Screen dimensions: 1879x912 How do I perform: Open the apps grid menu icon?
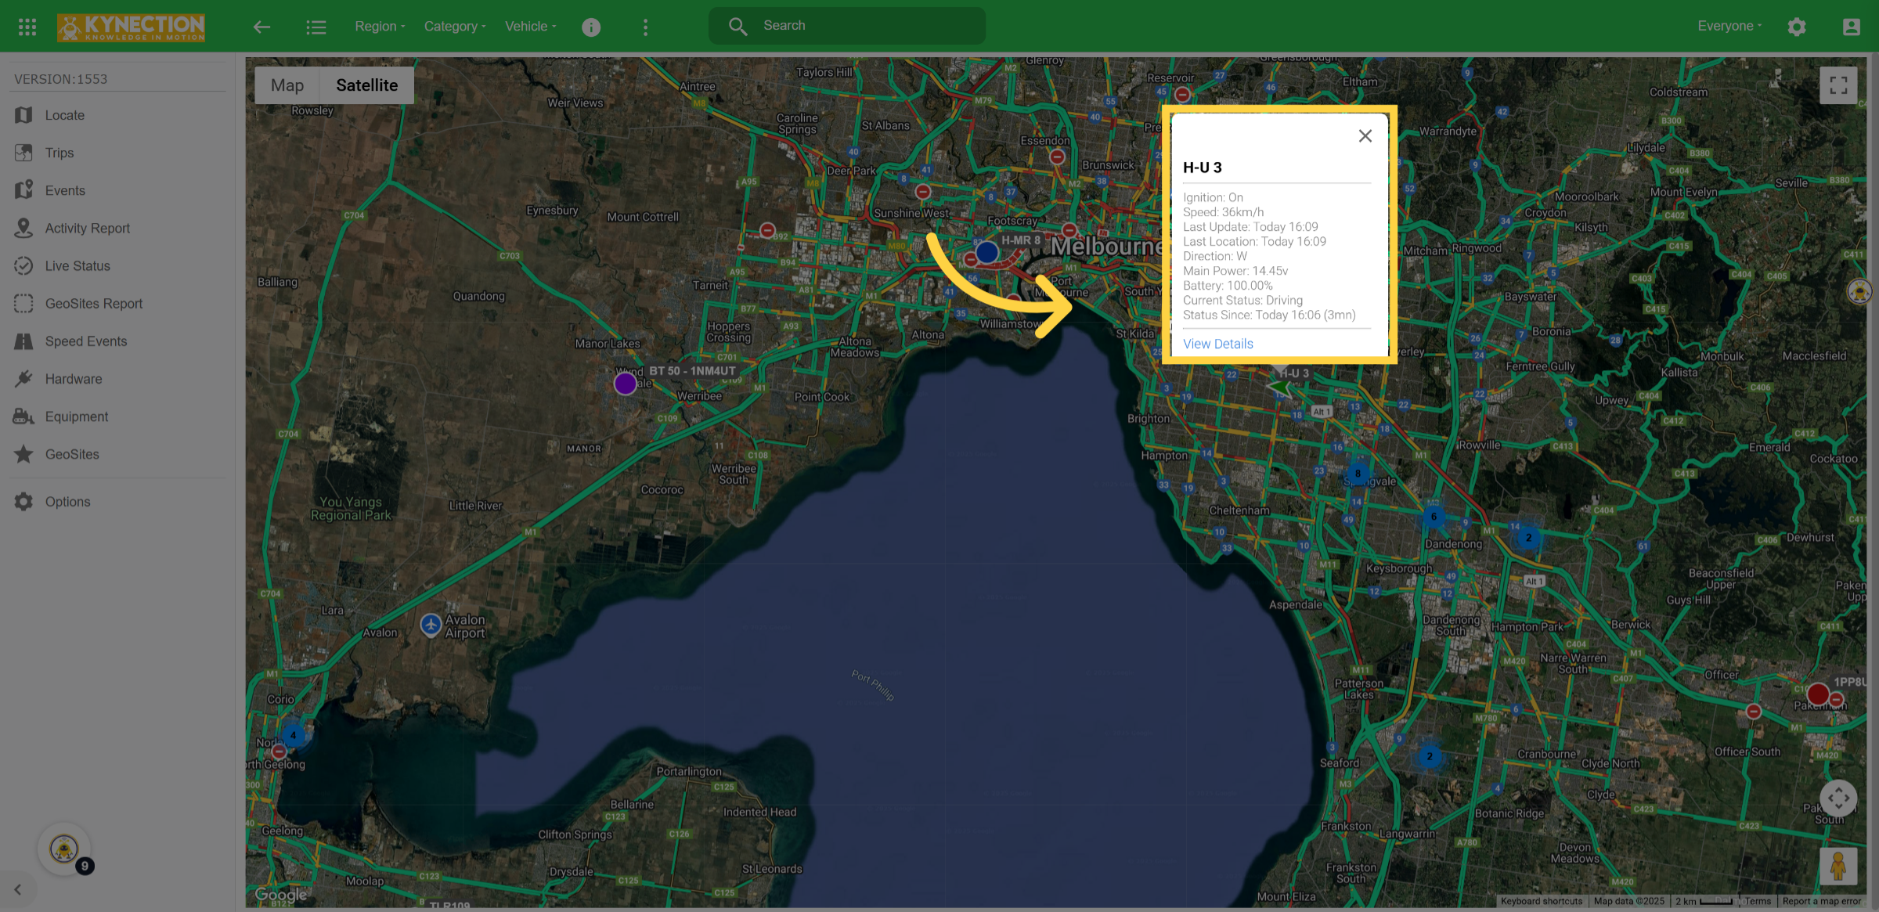coord(27,27)
